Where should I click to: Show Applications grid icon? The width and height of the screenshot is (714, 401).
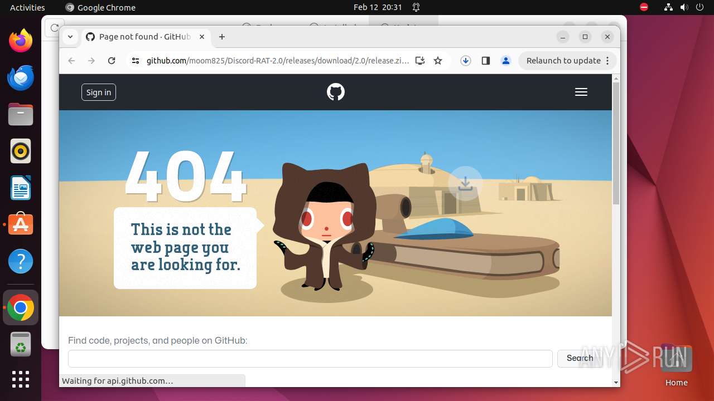click(x=21, y=379)
